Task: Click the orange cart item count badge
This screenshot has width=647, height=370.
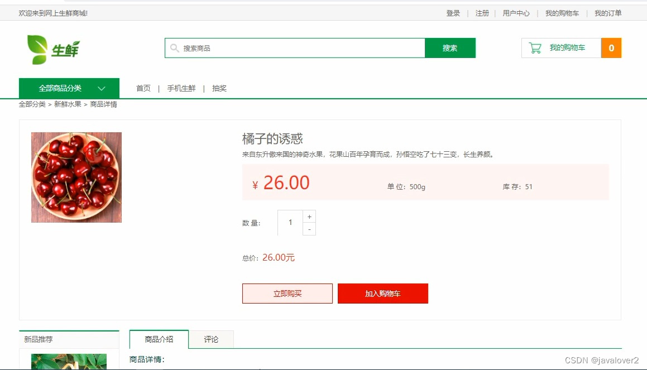Action: 611,47
